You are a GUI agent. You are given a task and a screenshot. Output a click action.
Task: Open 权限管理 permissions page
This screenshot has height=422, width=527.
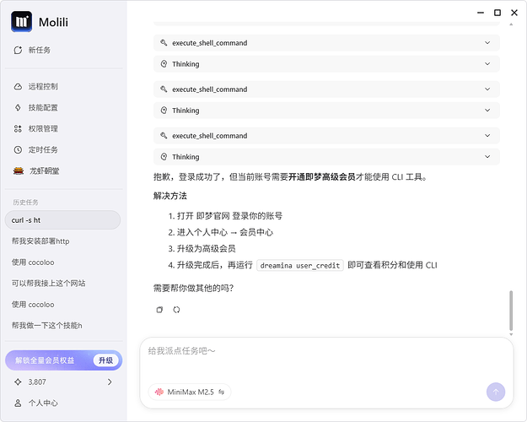click(42, 128)
